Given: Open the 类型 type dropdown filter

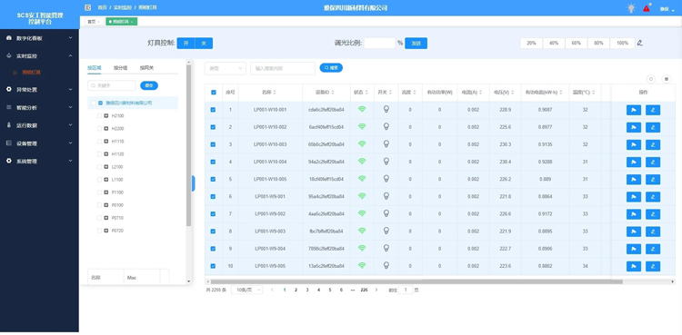Looking at the screenshot, I should pos(226,68).
